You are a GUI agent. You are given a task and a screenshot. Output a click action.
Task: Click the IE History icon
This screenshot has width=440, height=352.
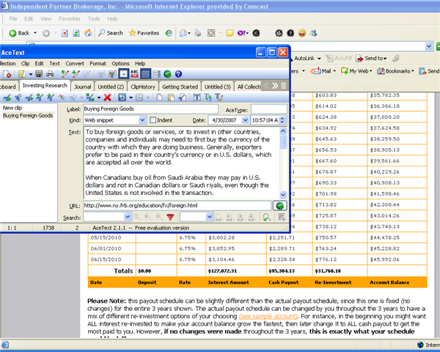point(169,33)
